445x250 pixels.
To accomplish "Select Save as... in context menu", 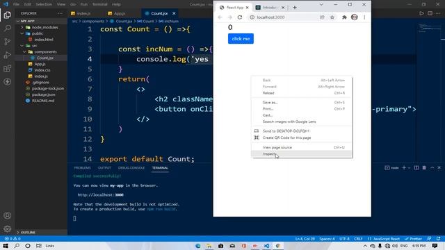I will click(302, 102).
